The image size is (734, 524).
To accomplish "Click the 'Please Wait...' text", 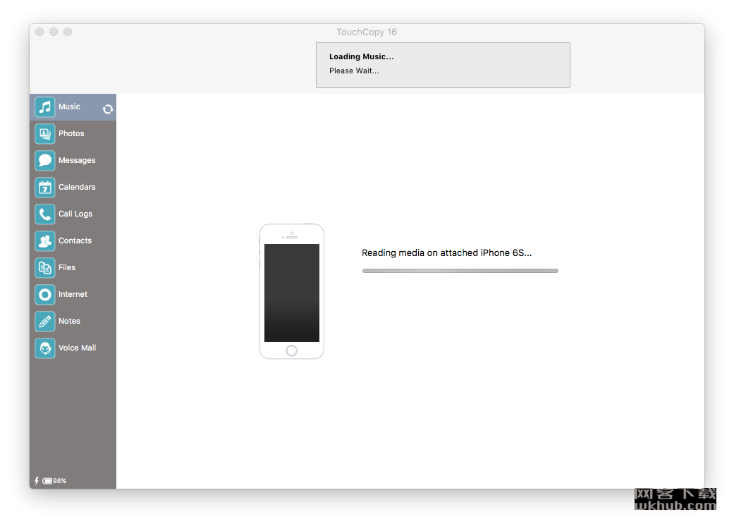I will click(x=354, y=71).
